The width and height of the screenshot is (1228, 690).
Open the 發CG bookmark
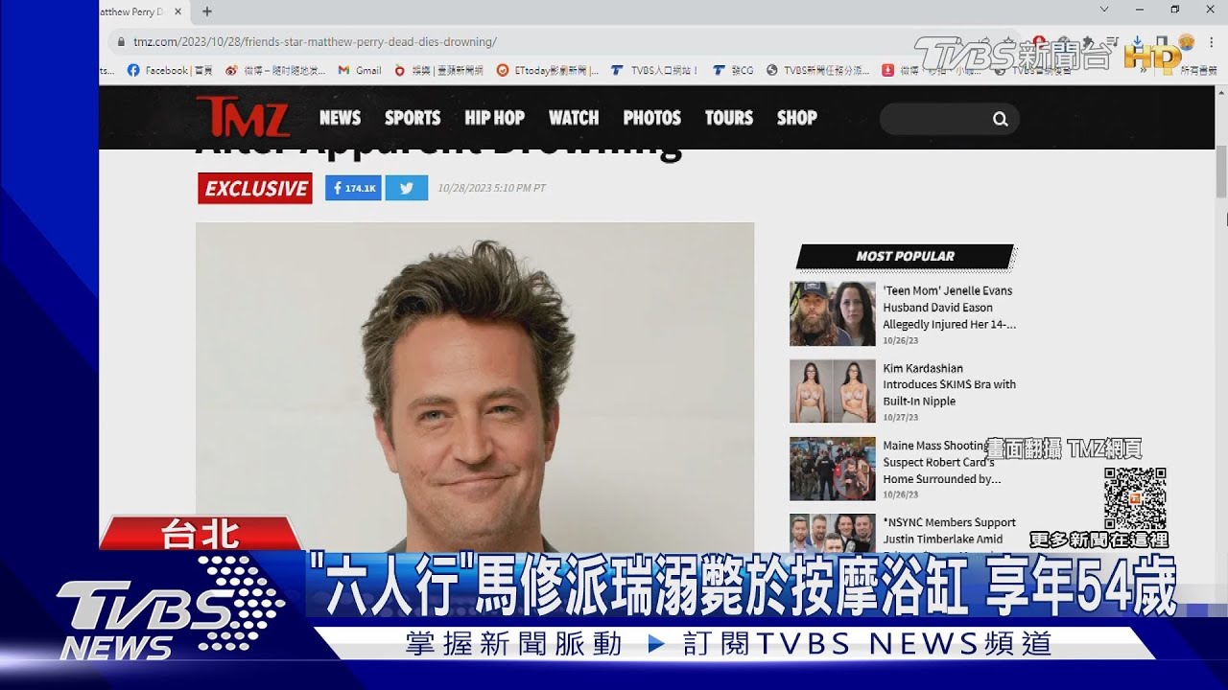[x=733, y=70]
